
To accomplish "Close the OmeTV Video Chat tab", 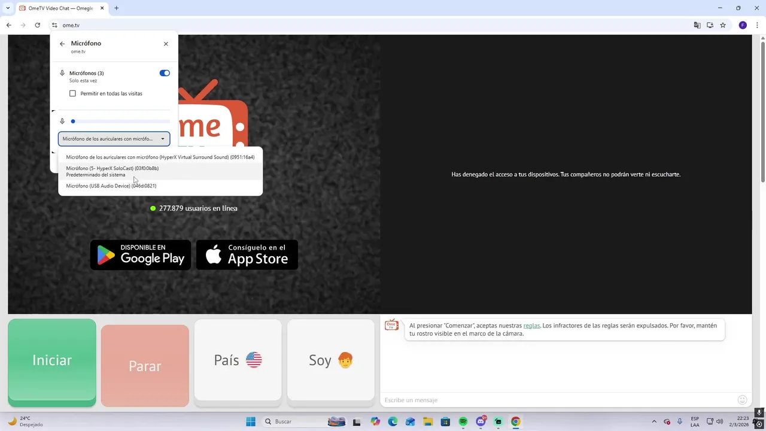I will pos(102,8).
